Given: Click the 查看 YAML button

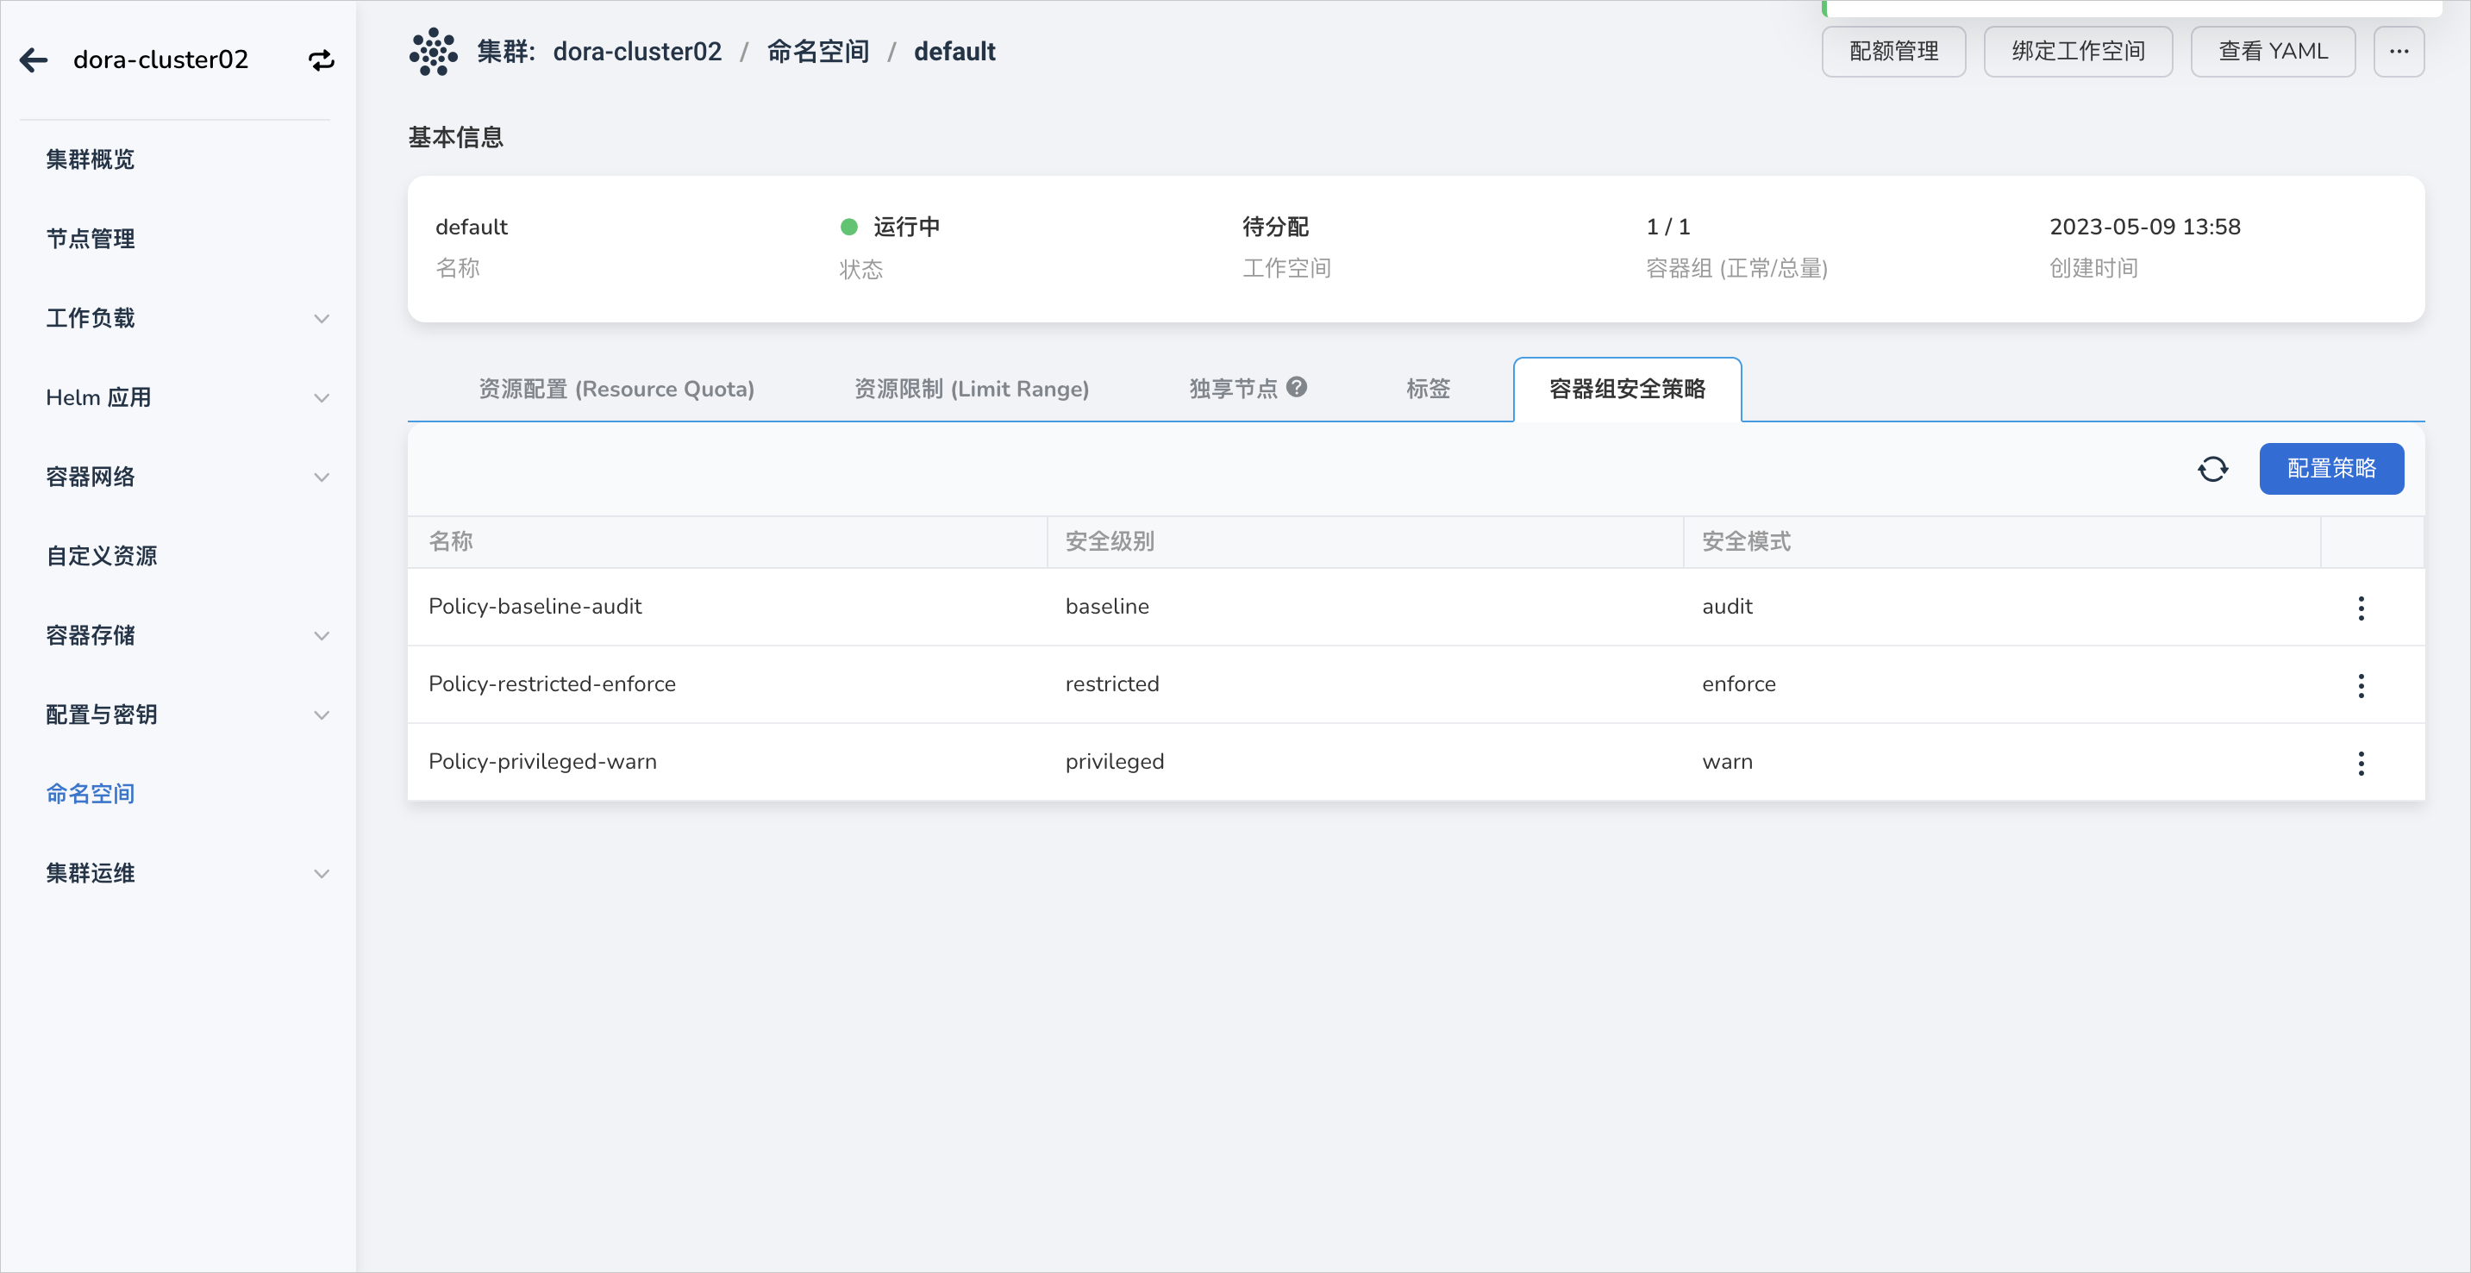Looking at the screenshot, I should tap(2273, 52).
